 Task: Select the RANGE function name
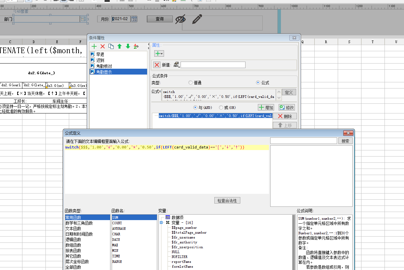[134, 262]
